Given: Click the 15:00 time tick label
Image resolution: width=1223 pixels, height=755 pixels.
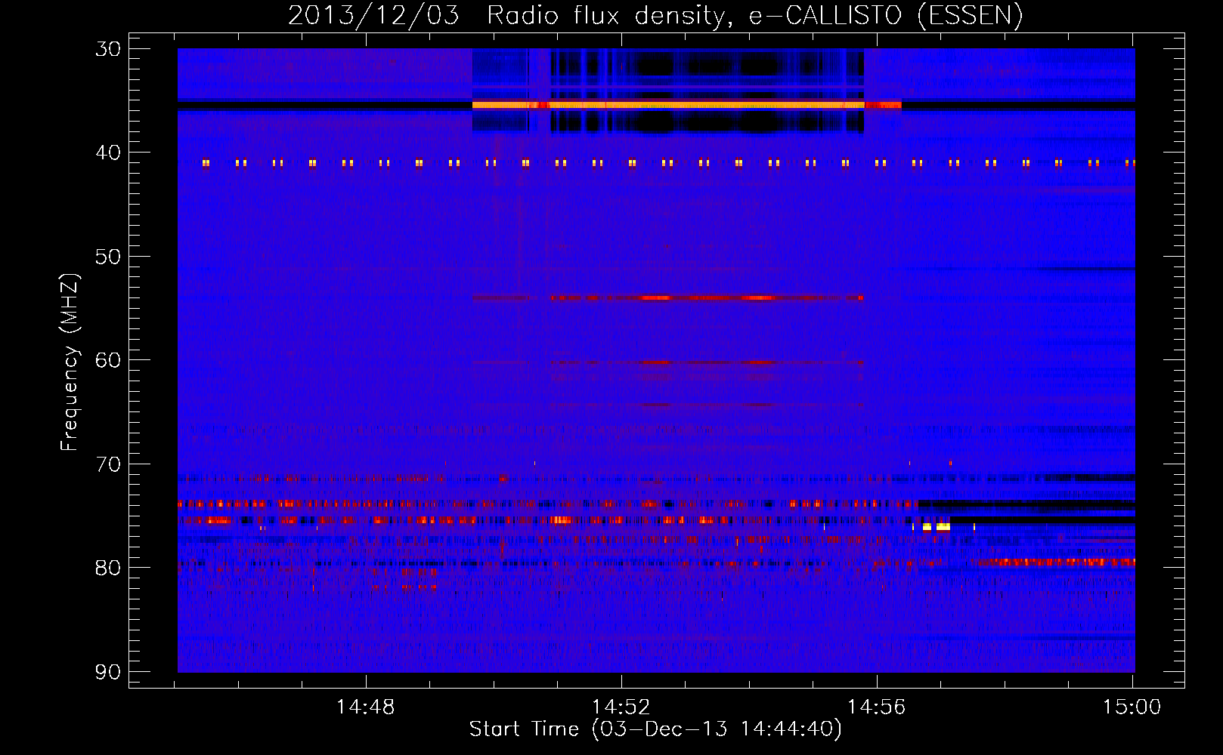Looking at the screenshot, I should point(1132,707).
